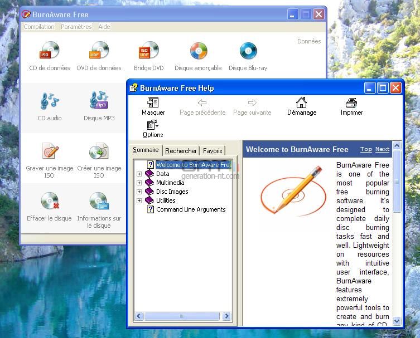This screenshot has width=420, height=338.
Task: Print the help topic with Imprimer
Action: (x=351, y=106)
